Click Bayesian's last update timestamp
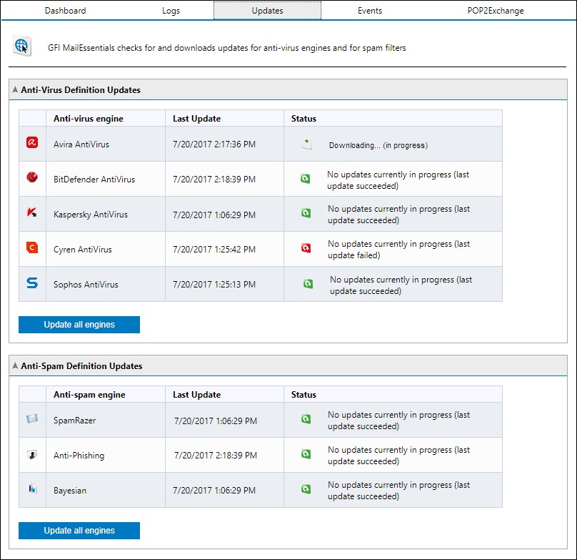Image resolution: width=577 pixels, height=560 pixels. [214, 491]
